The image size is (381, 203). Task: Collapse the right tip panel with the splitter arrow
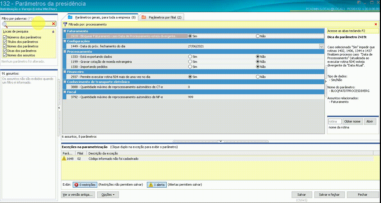[326, 81]
